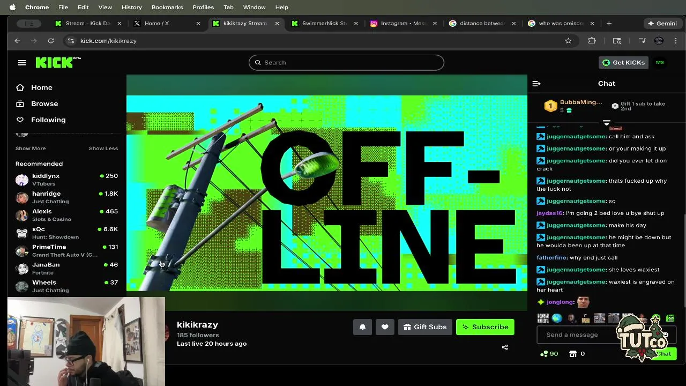The width and height of the screenshot is (686, 386).
Task: Click the kikikrazy channel name
Action: 197,325
